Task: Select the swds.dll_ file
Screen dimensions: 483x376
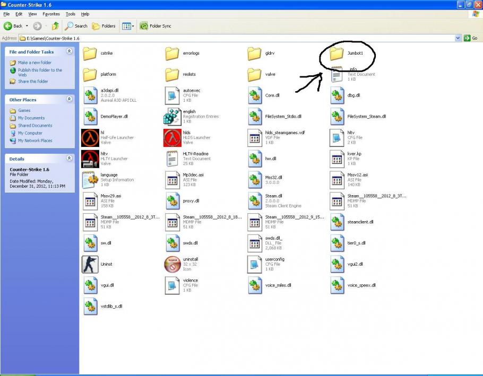Action: point(254,243)
